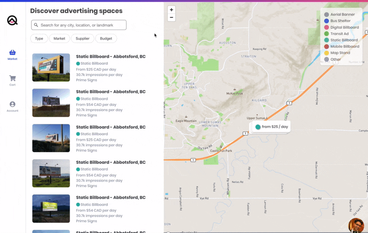368x233 pixels.
Task: Open the Supplier filter dropdown
Action: click(82, 38)
